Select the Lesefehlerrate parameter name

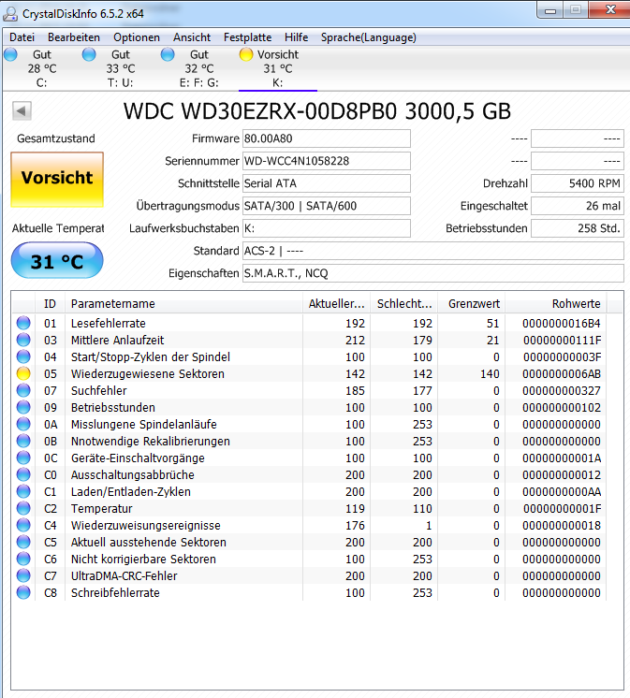[109, 323]
